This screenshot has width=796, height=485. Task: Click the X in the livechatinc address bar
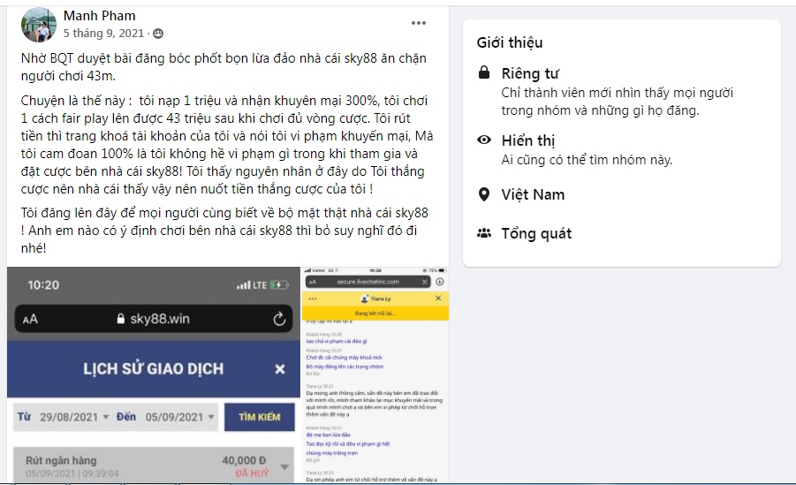424,282
